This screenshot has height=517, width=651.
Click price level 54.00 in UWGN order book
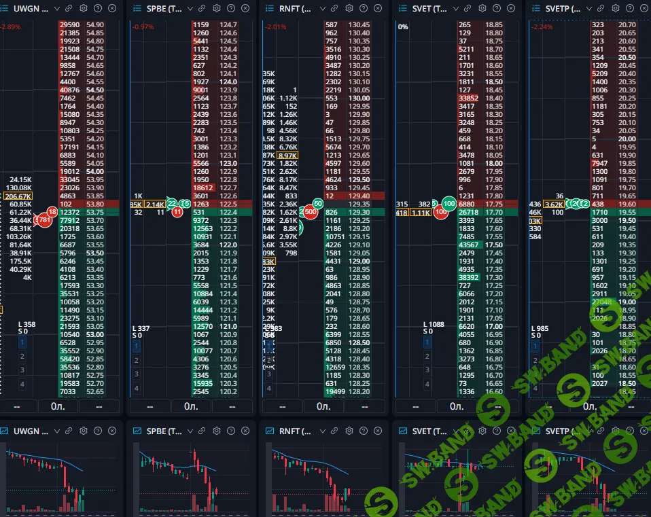point(94,172)
